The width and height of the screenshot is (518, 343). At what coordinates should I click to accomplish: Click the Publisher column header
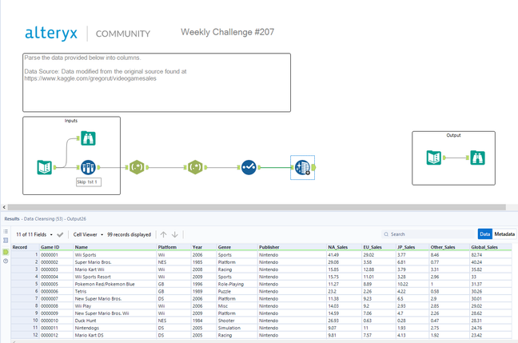click(292, 247)
